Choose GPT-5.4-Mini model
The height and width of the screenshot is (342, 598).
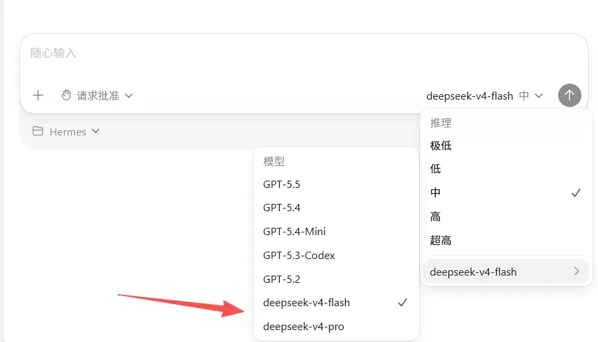(x=336, y=232)
